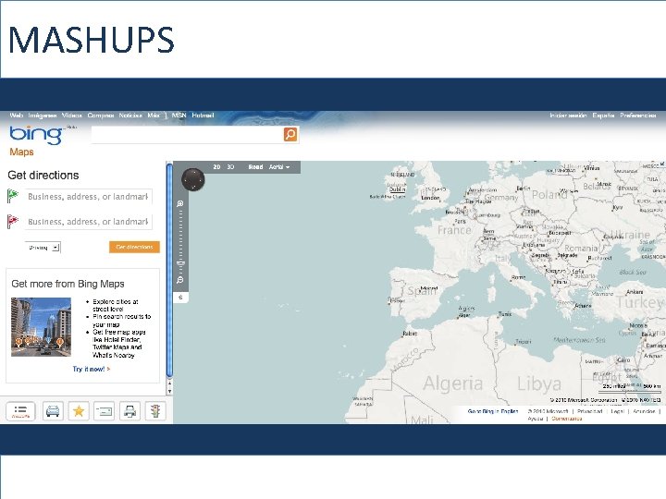Screen dimensions: 666x499
Task: Click the Algeria label on the map
Action: point(452,383)
